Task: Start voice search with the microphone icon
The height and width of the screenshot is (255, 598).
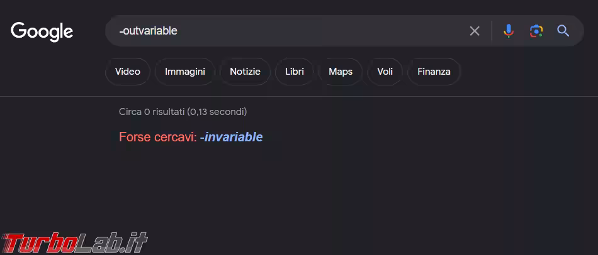Action: click(509, 31)
